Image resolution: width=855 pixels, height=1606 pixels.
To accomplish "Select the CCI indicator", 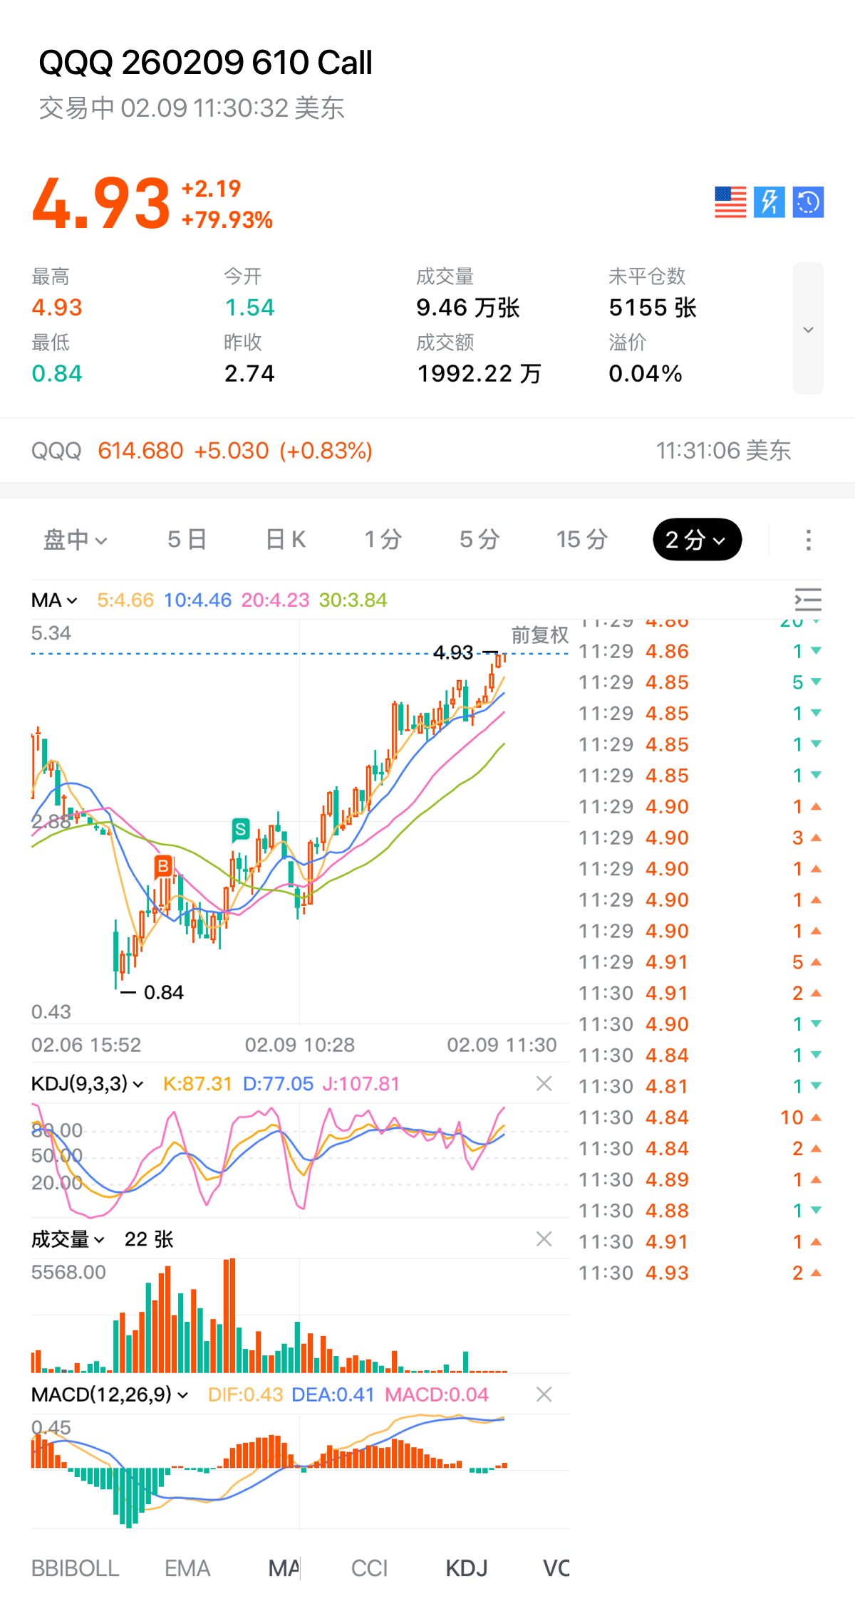I will pos(369,1568).
